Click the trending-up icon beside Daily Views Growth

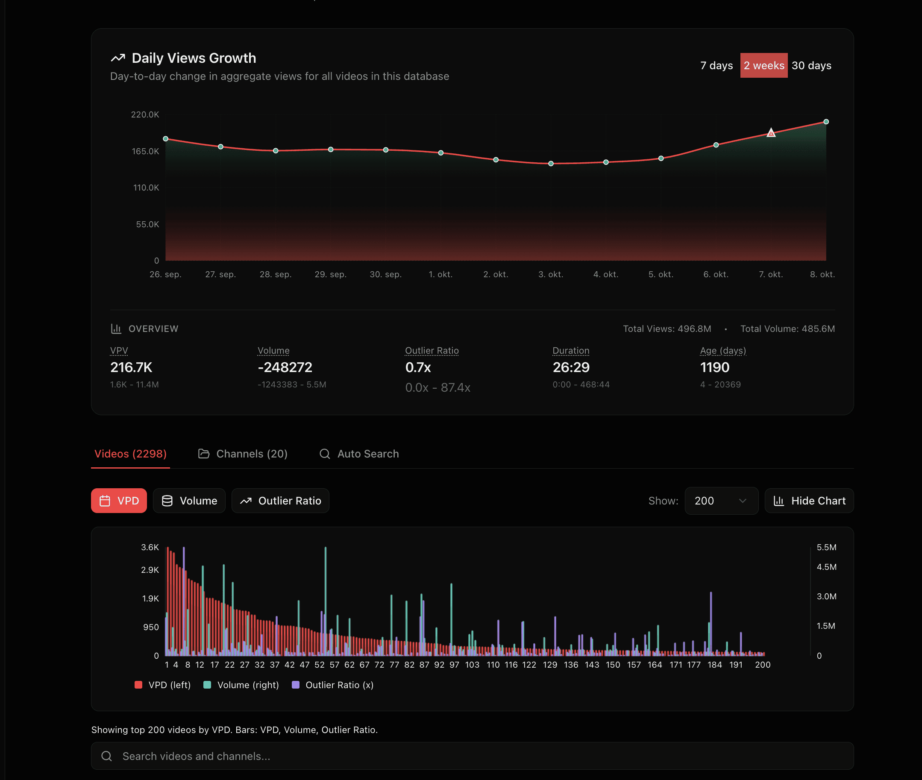117,58
